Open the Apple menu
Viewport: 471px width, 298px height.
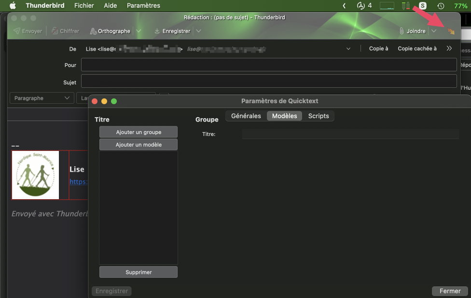tap(13, 6)
